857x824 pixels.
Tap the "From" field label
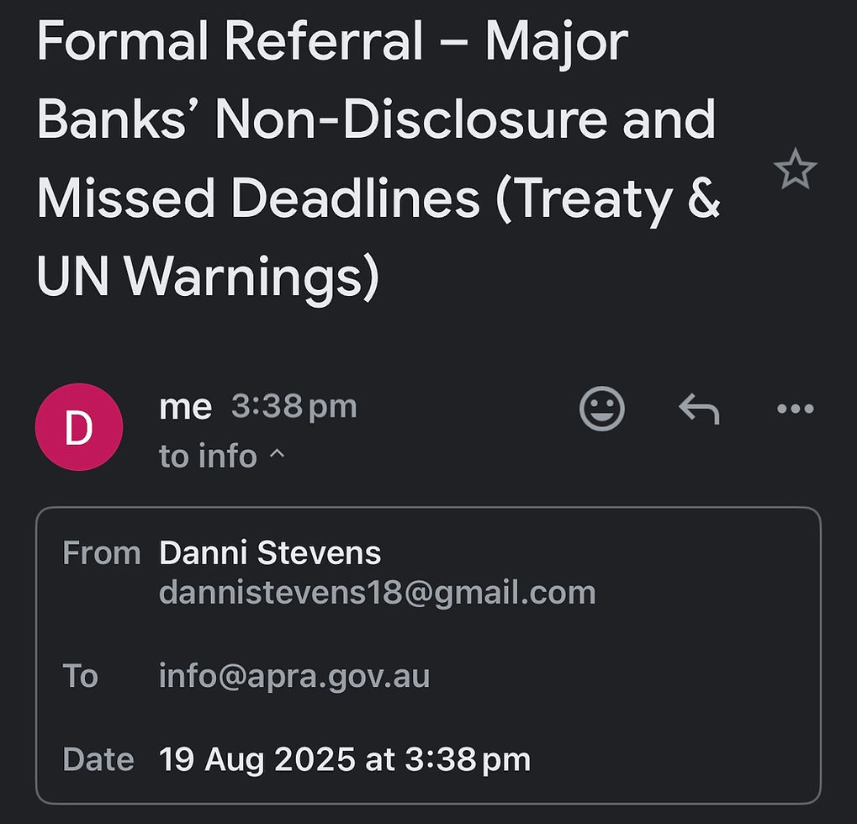(x=101, y=553)
